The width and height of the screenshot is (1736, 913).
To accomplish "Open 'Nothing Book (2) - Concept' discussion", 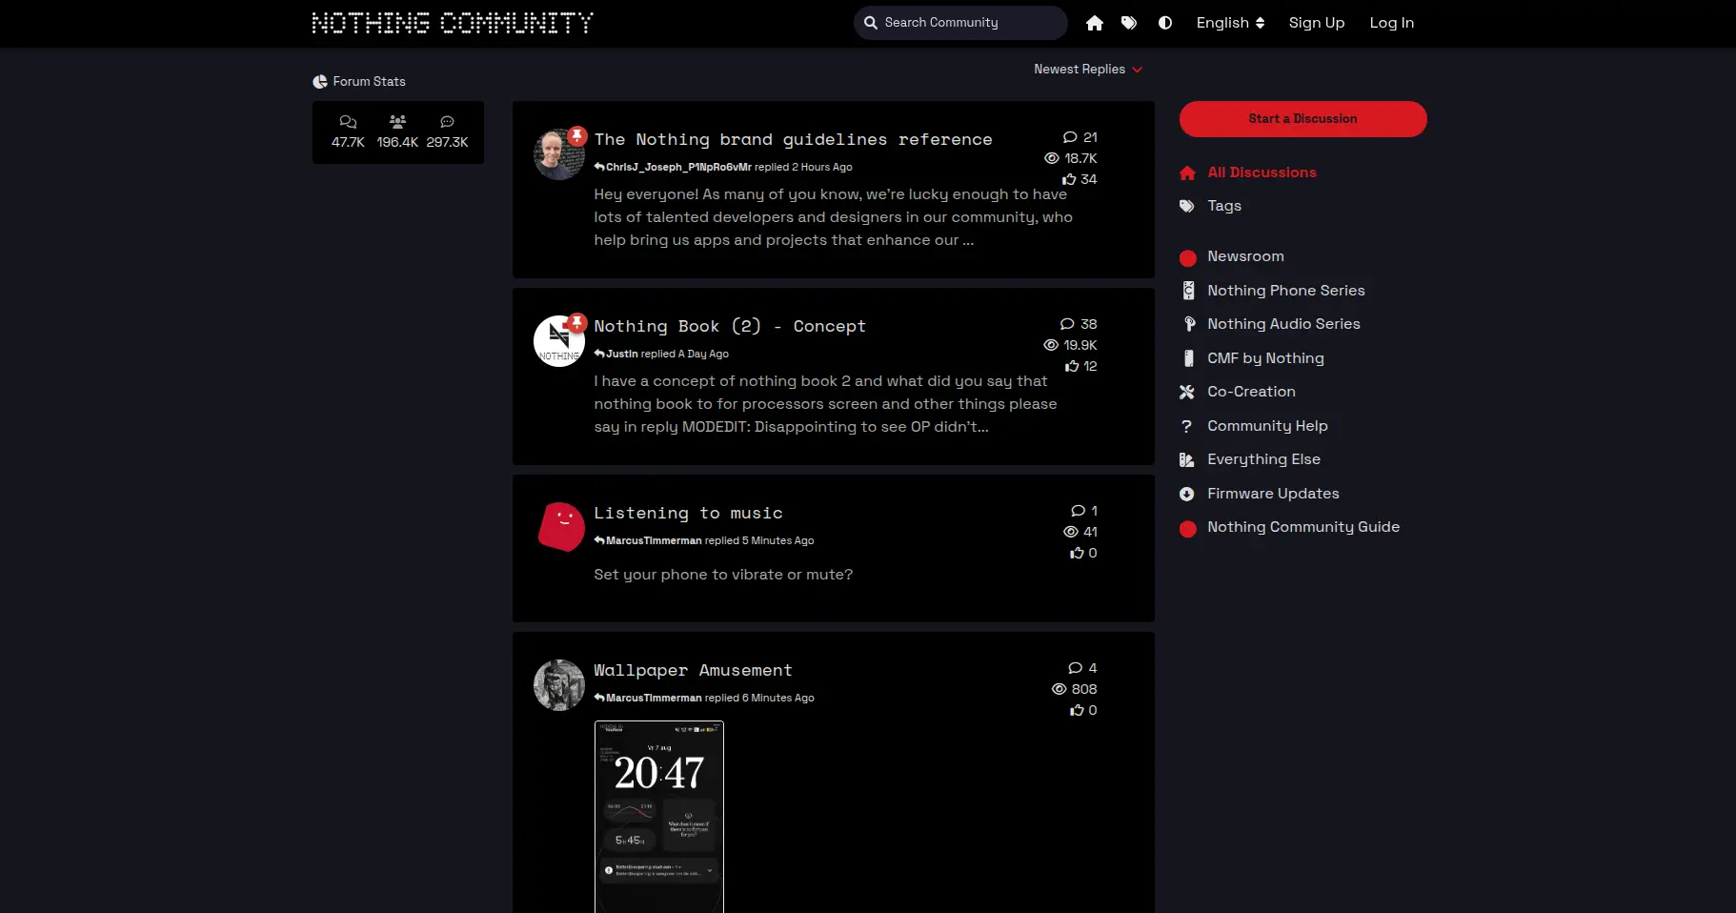I will [x=730, y=327].
